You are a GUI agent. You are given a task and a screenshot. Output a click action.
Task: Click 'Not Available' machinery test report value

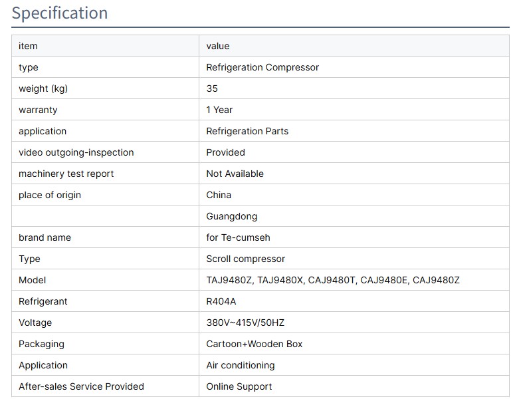click(x=235, y=174)
